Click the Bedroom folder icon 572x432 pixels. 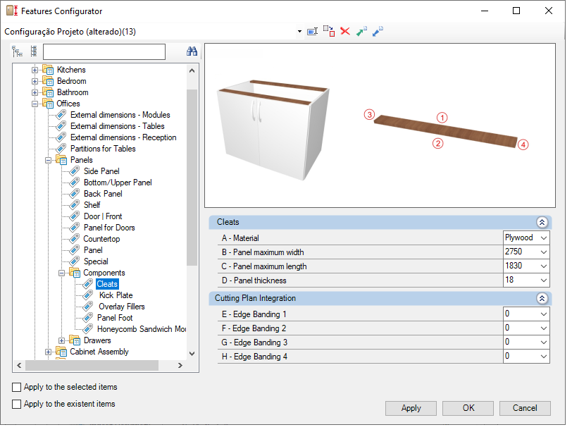point(48,80)
